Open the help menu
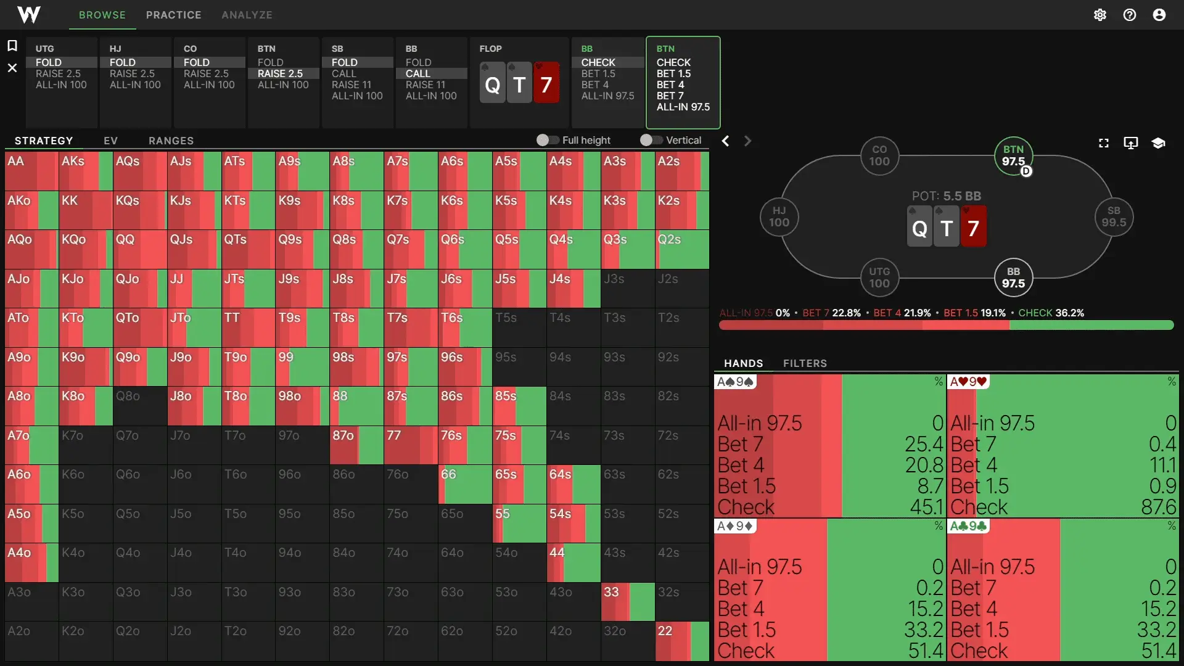Viewport: 1184px width, 666px height. [1130, 15]
